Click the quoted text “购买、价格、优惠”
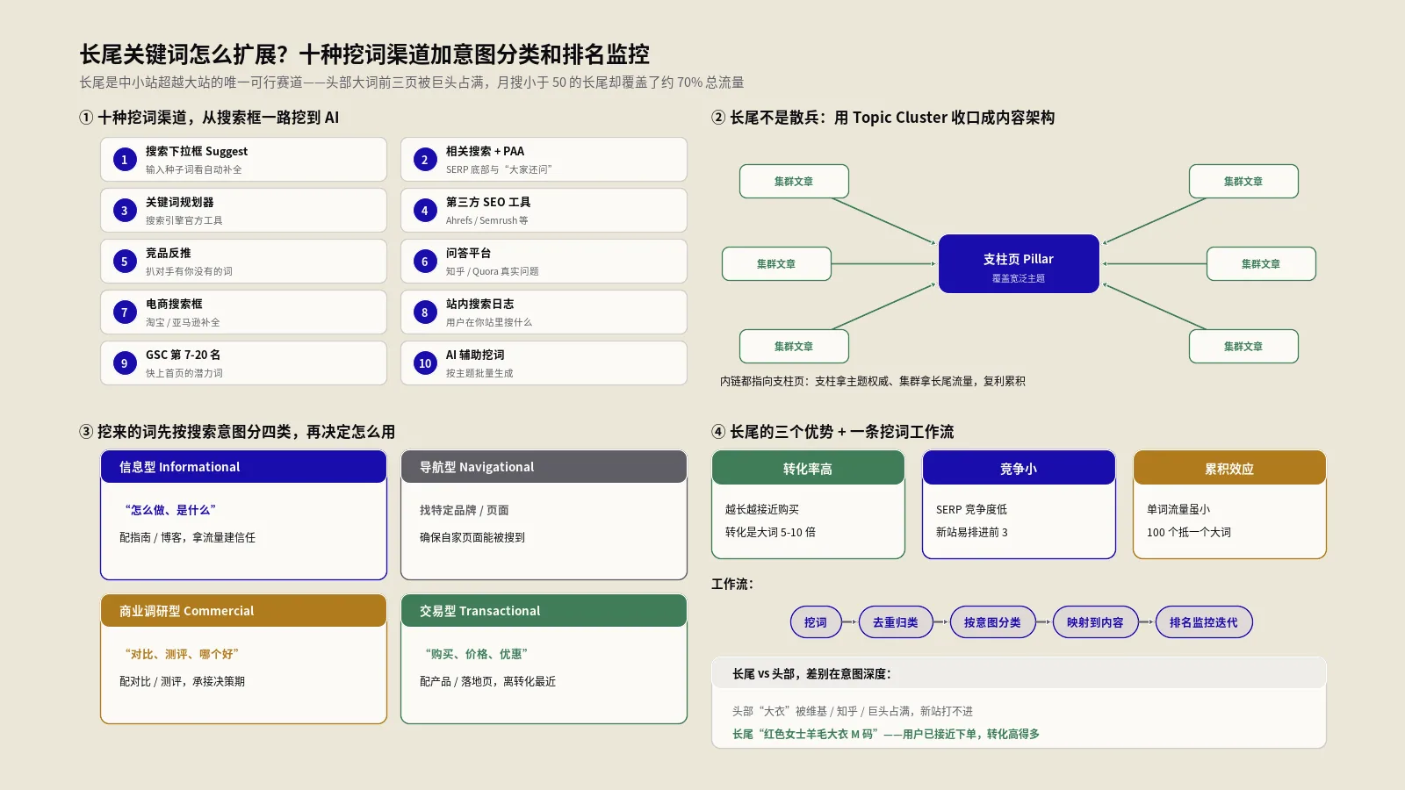This screenshot has height=790, width=1405. tap(477, 654)
